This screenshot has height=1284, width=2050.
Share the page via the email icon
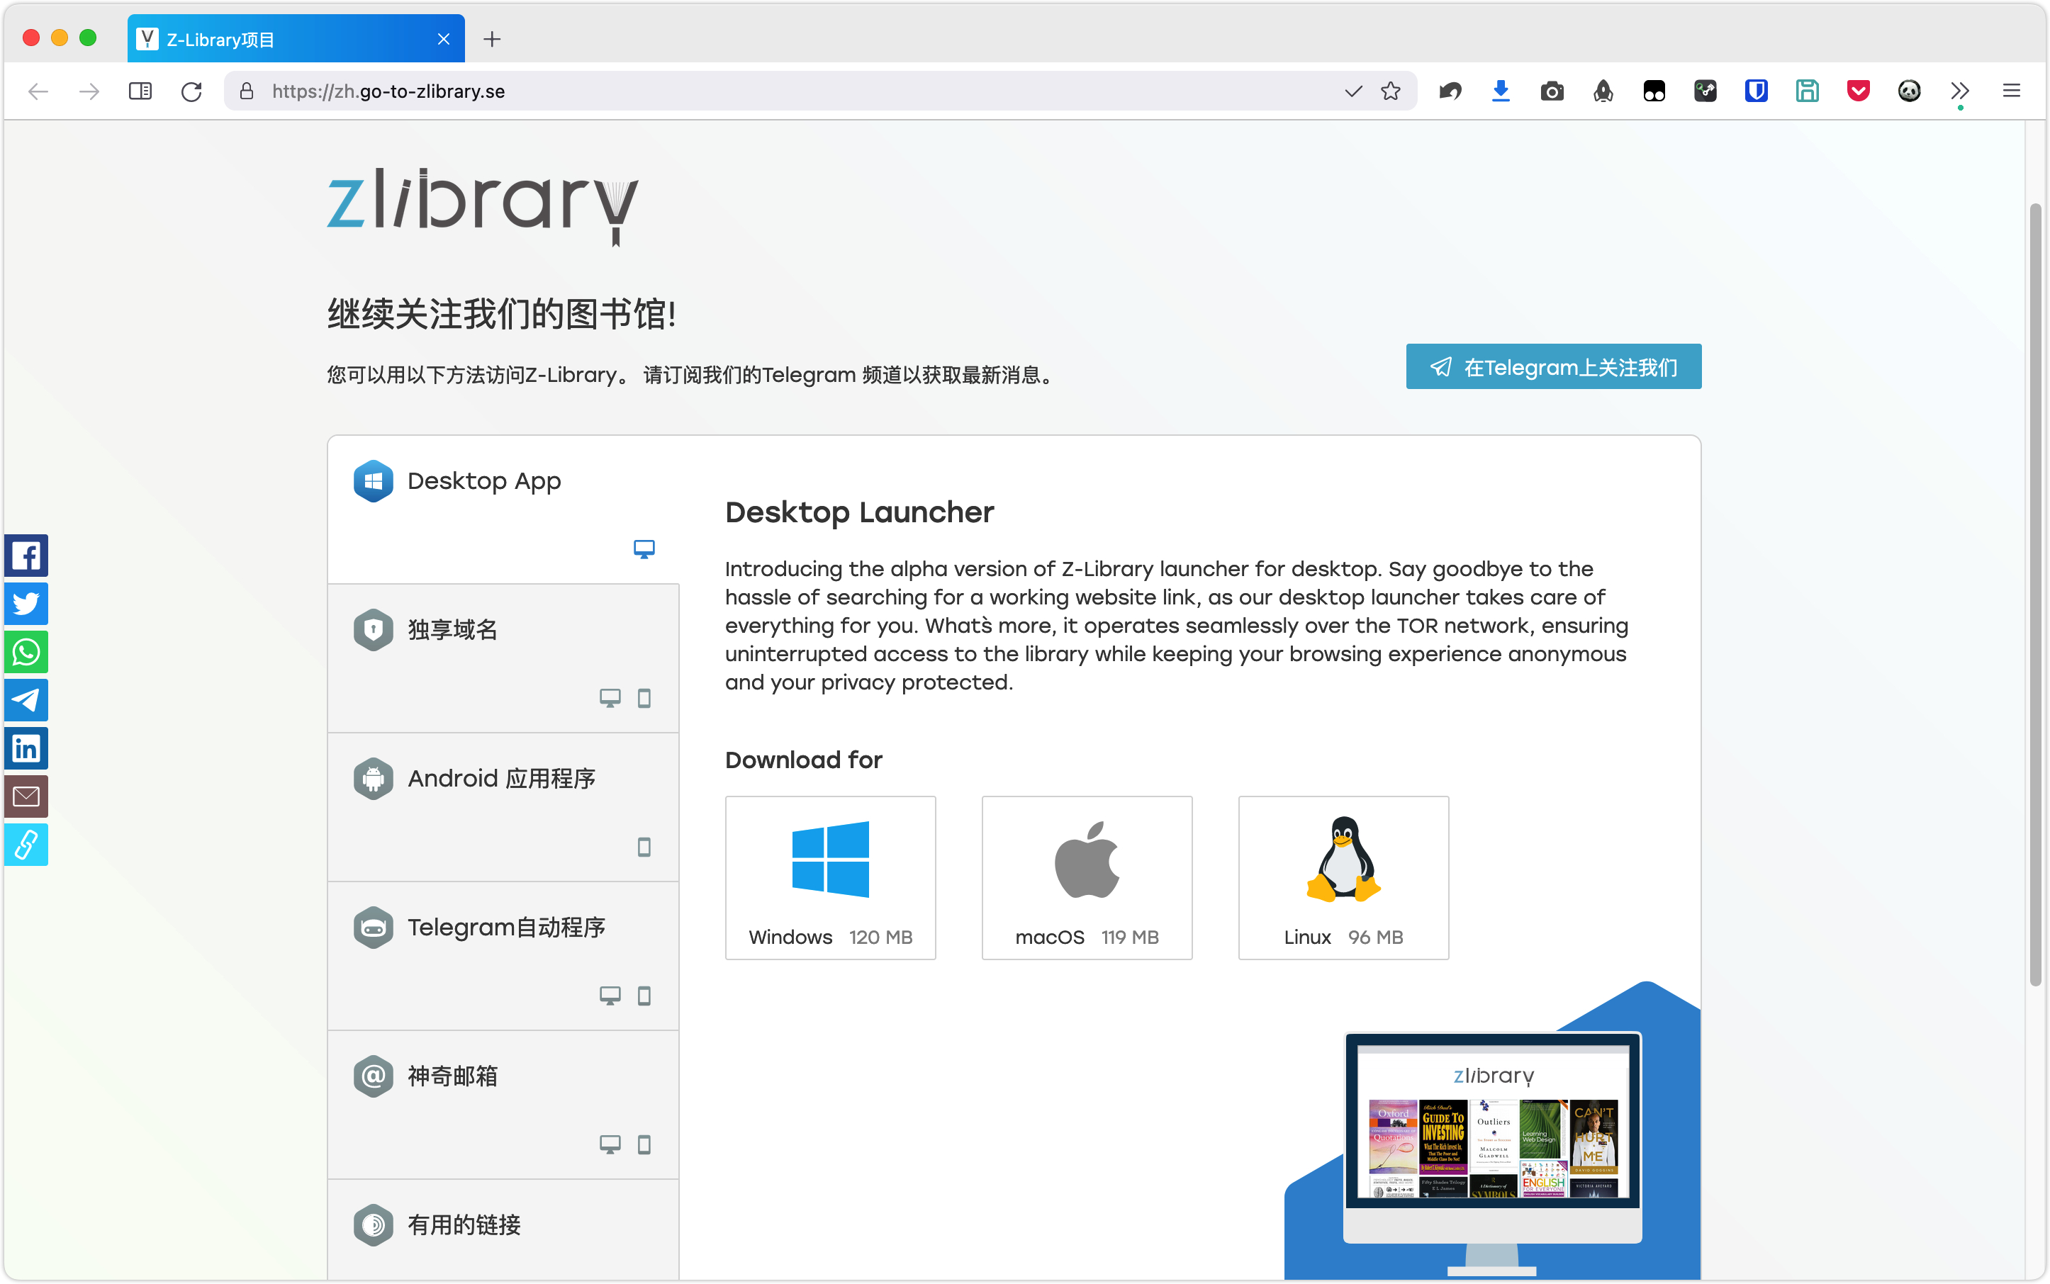(x=26, y=796)
